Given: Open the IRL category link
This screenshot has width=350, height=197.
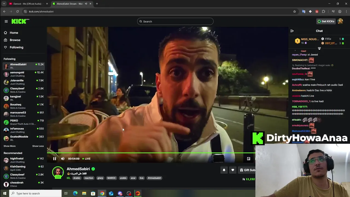Looking at the screenshot, I should pyautogui.click(x=69, y=178).
